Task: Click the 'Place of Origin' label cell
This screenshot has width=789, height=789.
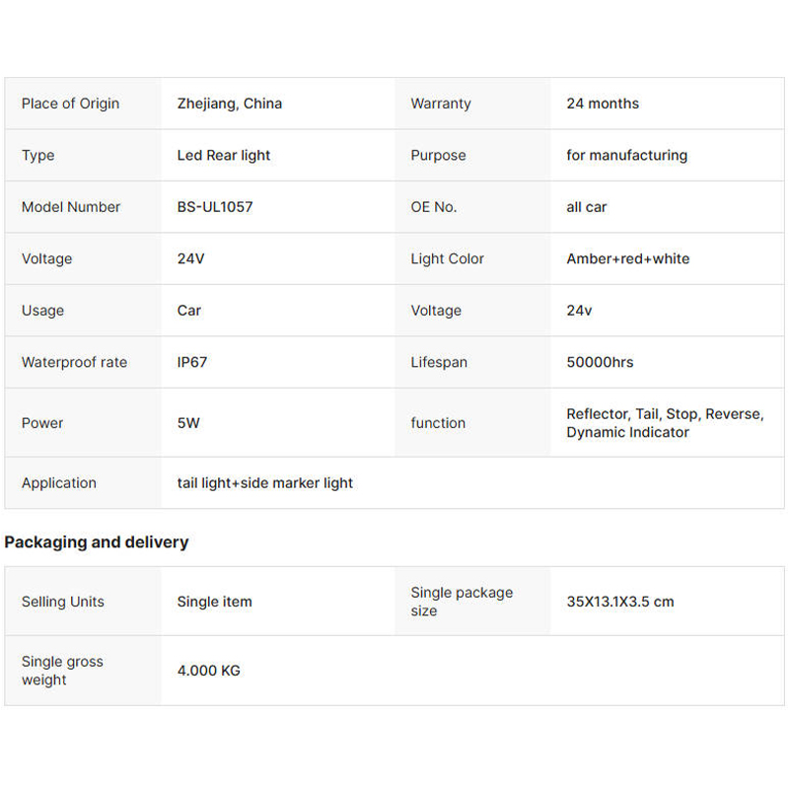Action: coord(70,104)
